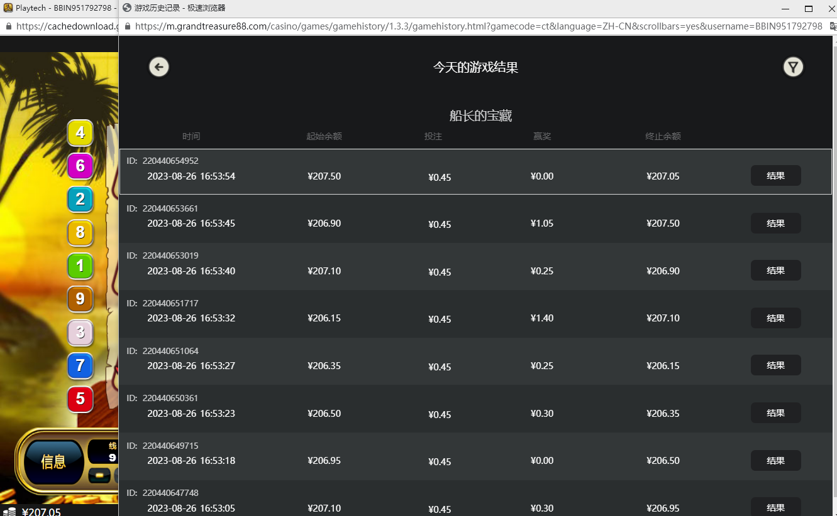Click the 船长的宝藏 game name heading
Image resolution: width=837 pixels, height=516 pixels.
coord(480,116)
